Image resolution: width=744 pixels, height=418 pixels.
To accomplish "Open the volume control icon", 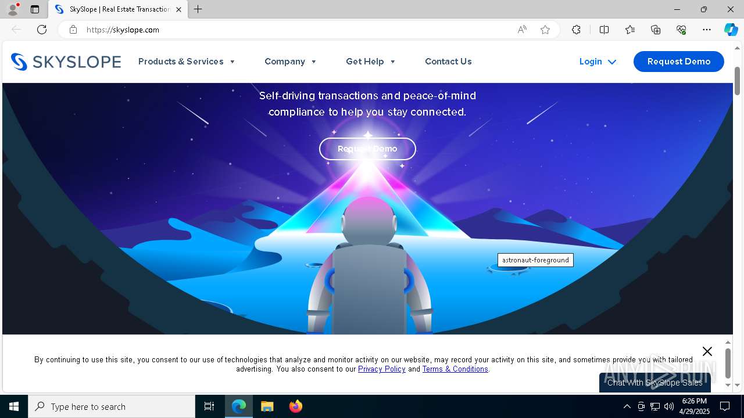I will coord(669,406).
